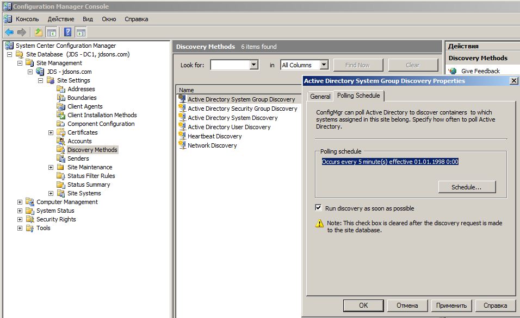Image resolution: width=520 pixels, height=318 pixels.
Task: Click the Give Feedback icon
Action: (x=453, y=71)
